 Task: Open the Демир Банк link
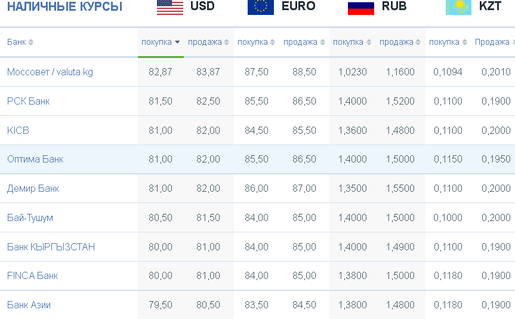pos(33,189)
